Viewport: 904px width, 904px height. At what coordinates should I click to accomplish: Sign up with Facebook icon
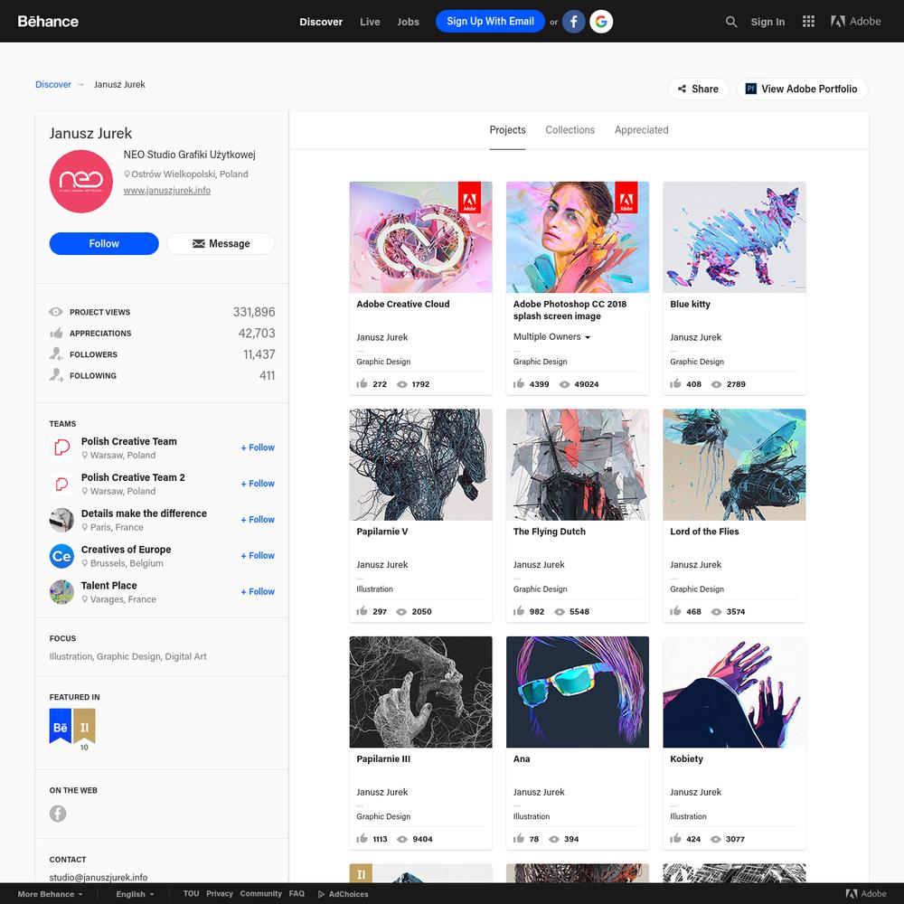point(573,22)
